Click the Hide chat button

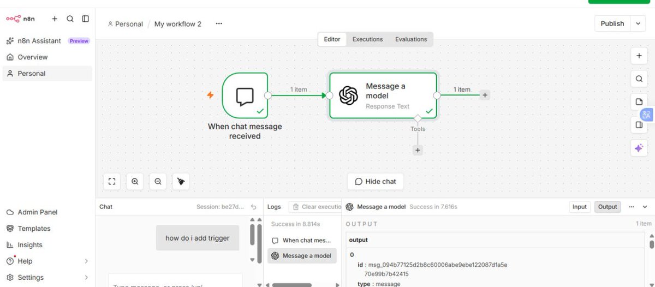coord(376,181)
